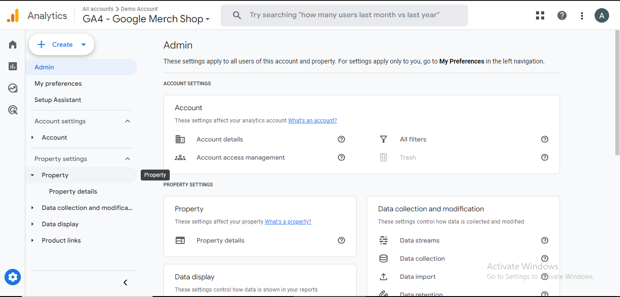Open Data streams setting
The width and height of the screenshot is (620, 297).
click(419, 240)
